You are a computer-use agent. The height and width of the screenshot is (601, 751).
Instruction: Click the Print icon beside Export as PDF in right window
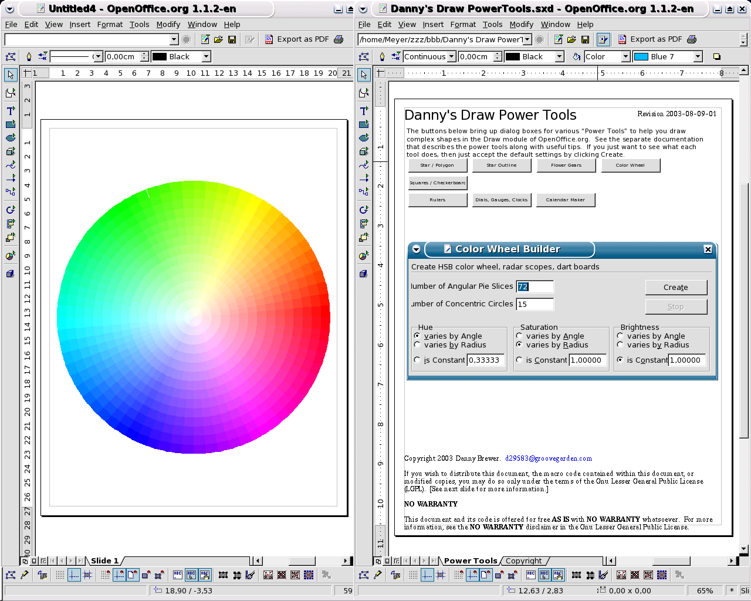[x=692, y=39]
